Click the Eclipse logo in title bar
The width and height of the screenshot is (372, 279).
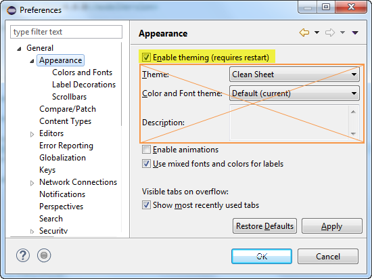[x=11, y=10]
